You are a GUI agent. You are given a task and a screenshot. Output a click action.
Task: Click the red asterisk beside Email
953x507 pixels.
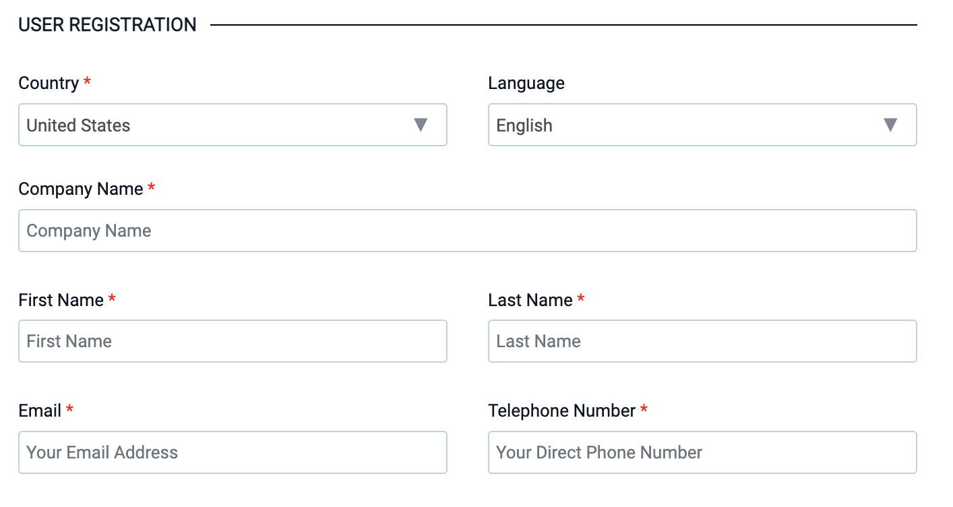click(69, 410)
